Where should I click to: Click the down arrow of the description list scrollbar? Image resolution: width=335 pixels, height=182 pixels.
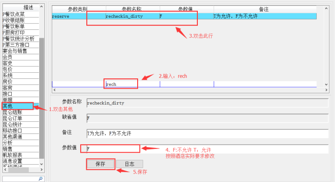42,164
